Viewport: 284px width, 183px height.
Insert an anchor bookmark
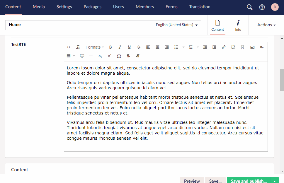[x=242, y=47]
